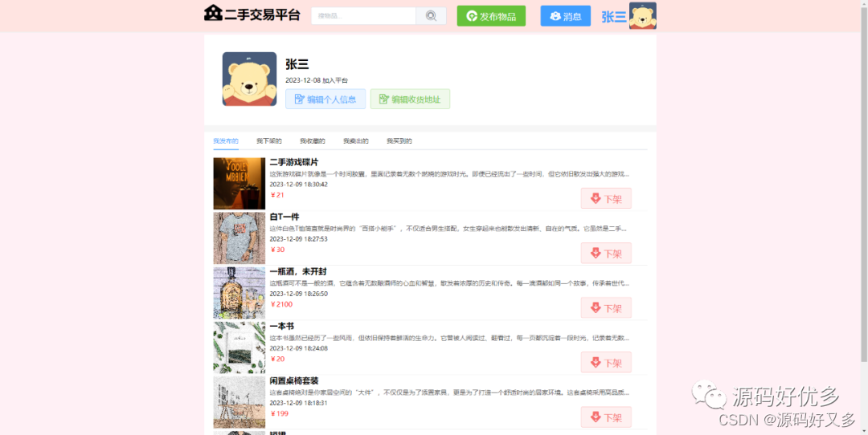Click the 闲置桌椅套装 title
This screenshot has width=868, height=435.
pyautogui.click(x=294, y=381)
